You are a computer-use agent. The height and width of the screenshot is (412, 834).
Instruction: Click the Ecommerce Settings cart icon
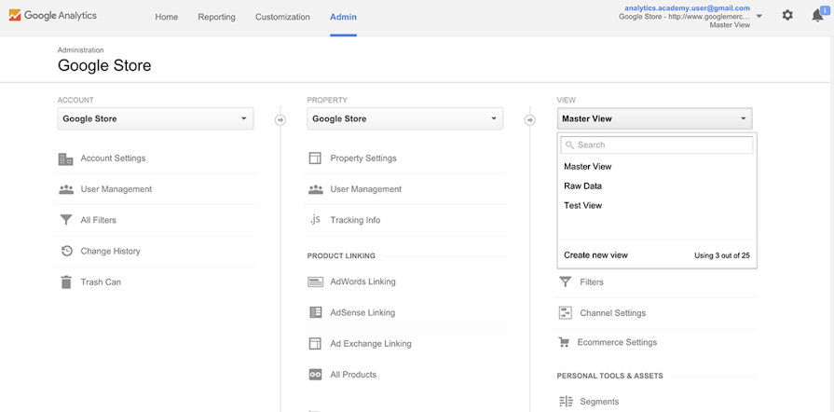coord(564,342)
